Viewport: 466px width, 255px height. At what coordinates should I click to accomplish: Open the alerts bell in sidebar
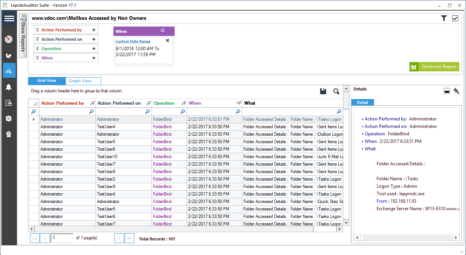(x=9, y=87)
